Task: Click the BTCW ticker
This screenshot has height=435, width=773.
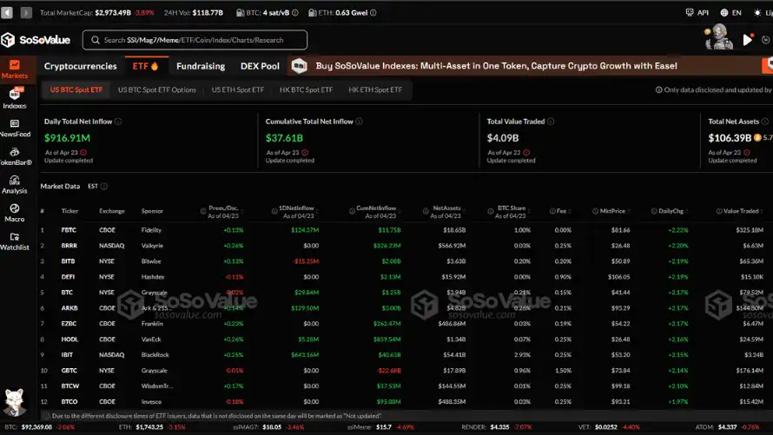Action: 70,386
